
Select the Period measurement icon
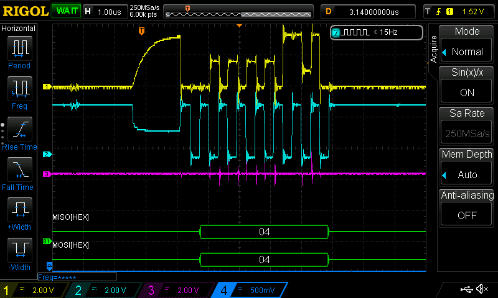tap(20, 48)
